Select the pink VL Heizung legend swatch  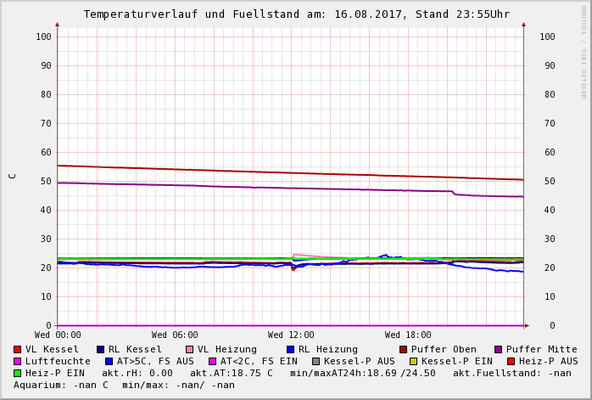(189, 349)
